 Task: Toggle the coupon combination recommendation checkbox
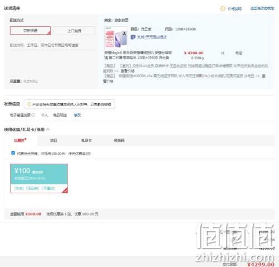(x=13, y=153)
